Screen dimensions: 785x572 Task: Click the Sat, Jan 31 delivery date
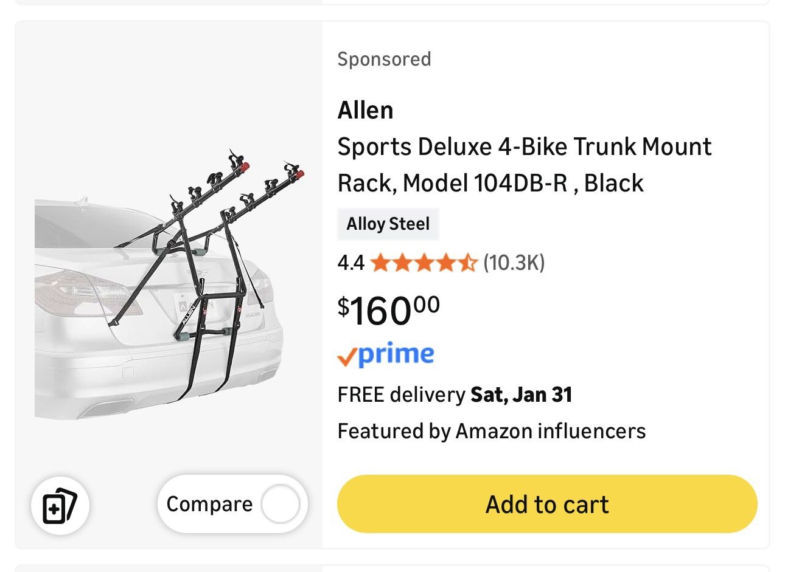point(522,395)
